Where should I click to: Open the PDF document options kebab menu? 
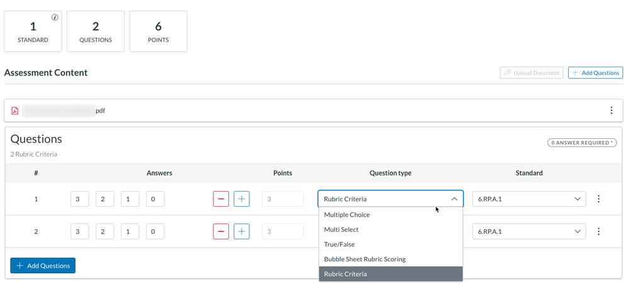coord(611,111)
